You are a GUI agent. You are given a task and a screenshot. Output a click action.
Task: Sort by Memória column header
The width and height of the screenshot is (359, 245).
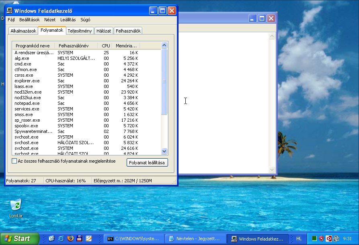pyautogui.click(x=126, y=46)
